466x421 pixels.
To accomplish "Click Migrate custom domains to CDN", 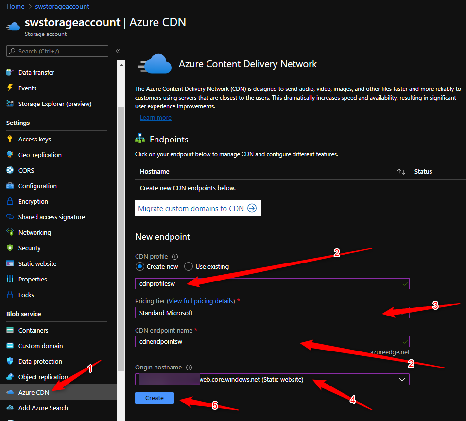I will click(197, 208).
